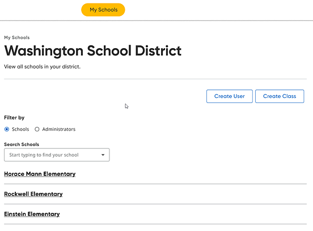313x231 pixels.
Task: Expand the Search Schools dropdown arrow
Action: [x=103, y=155]
